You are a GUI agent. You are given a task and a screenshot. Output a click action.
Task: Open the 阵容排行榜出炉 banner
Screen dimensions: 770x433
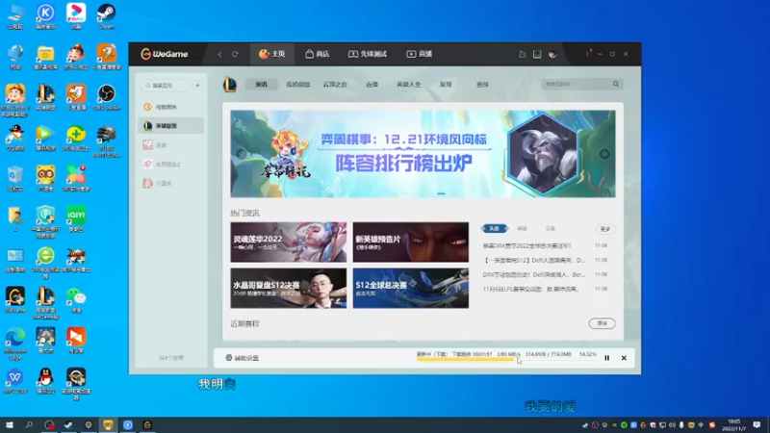point(423,154)
